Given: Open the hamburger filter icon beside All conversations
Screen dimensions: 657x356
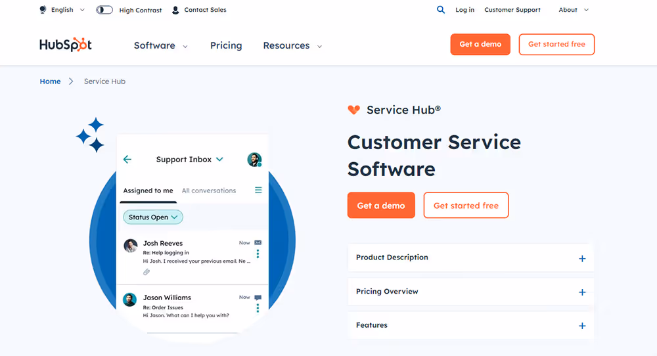Looking at the screenshot, I should tap(258, 190).
